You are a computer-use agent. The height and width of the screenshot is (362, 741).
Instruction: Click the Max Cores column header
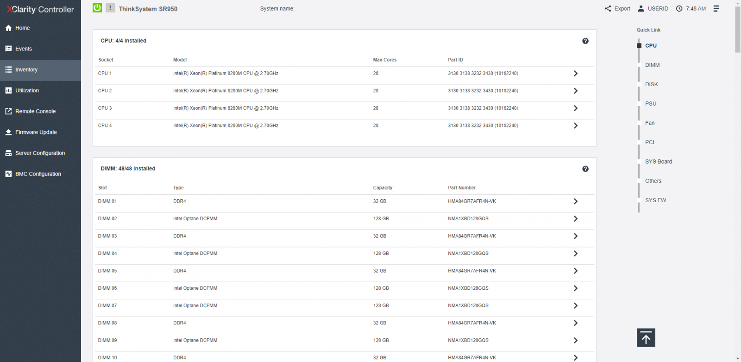384,60
